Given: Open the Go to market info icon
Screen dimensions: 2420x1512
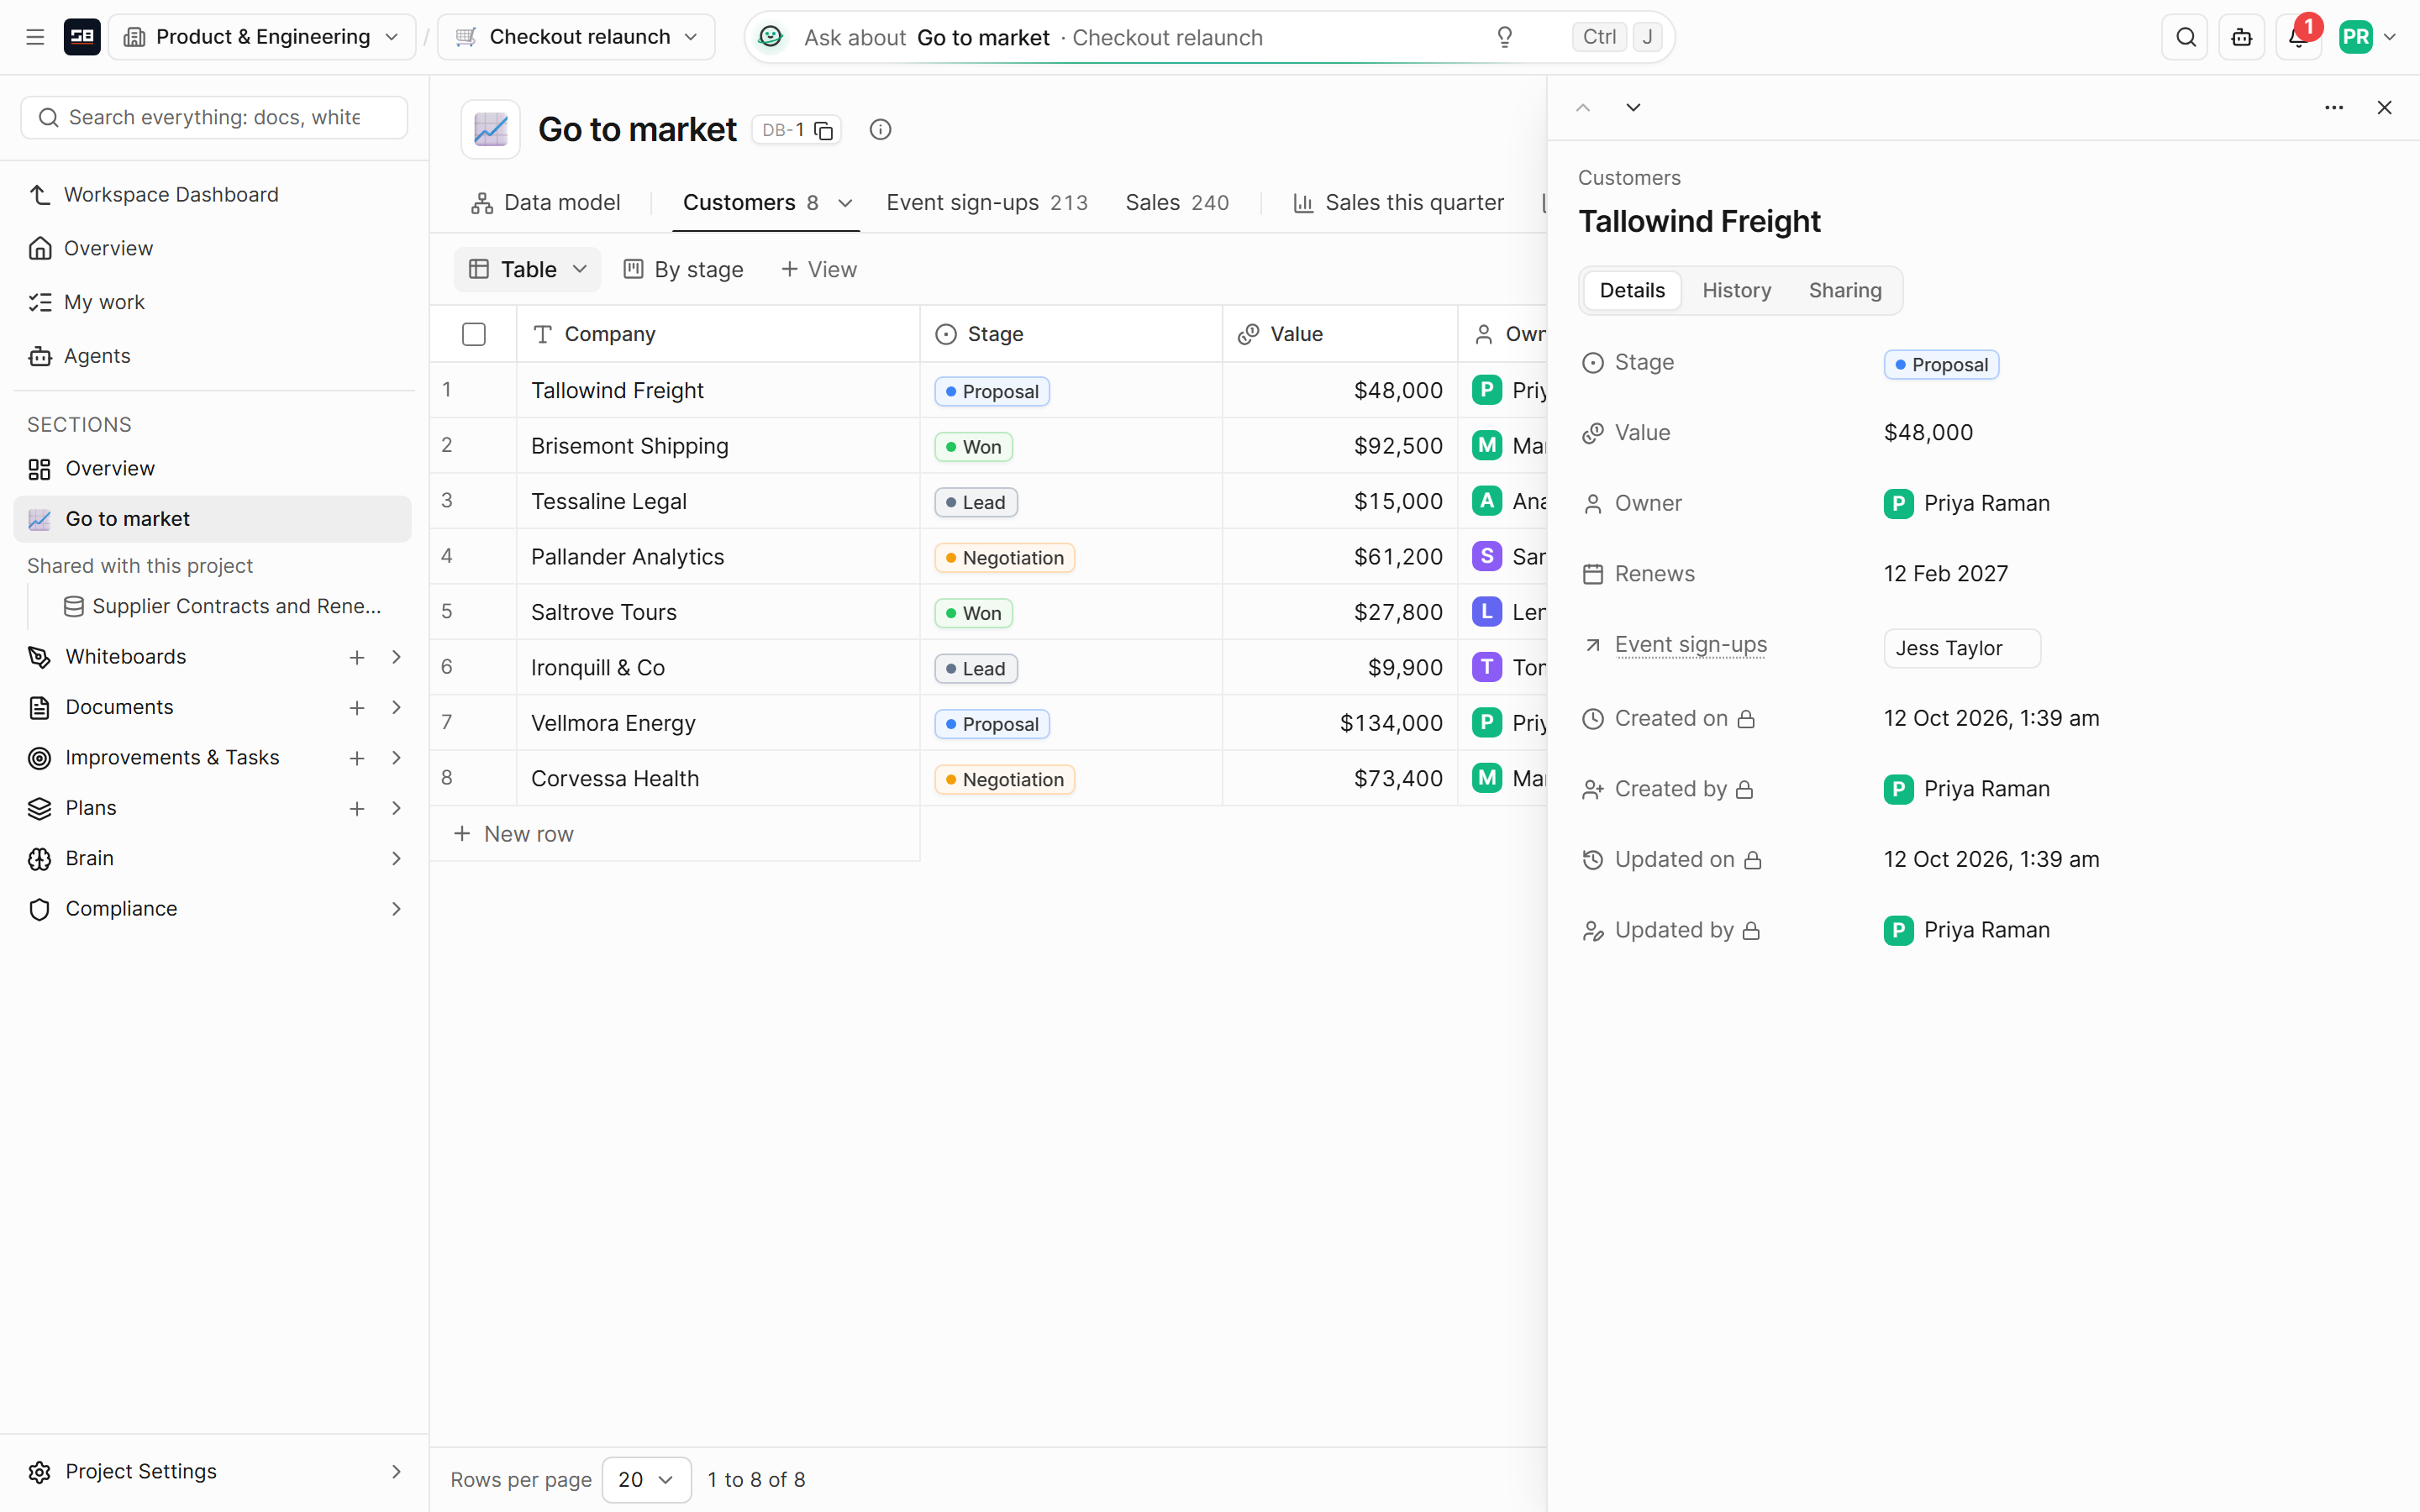Looking at the screenshot, I should (880, 130).
